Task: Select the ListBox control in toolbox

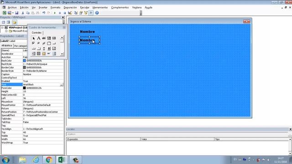Action: pos(54,38)
